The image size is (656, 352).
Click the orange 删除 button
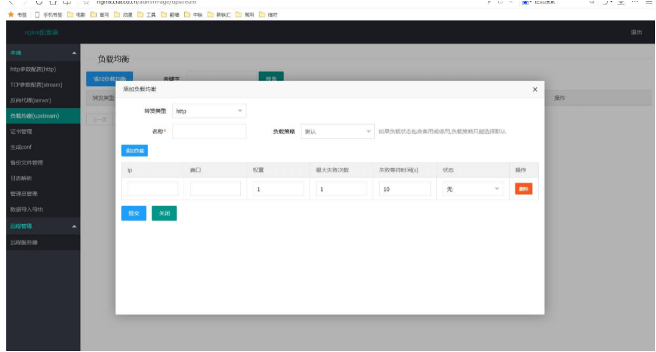pyautogui.click(x=524, y=188)
